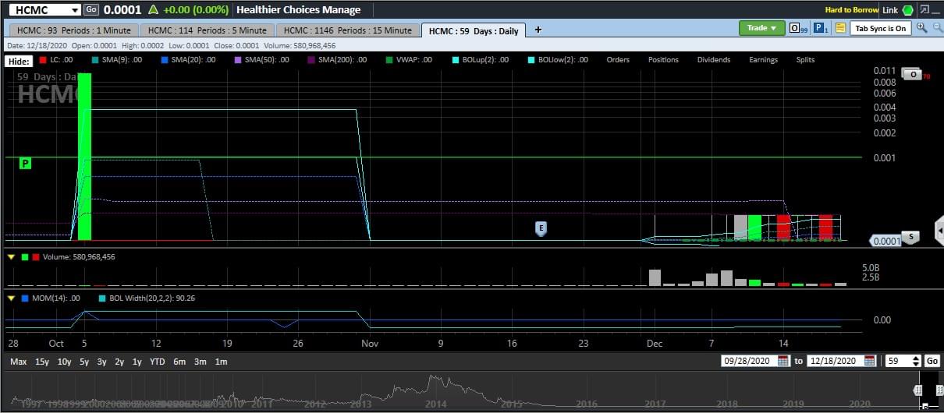Viewport: 944px width, 413px height.
Task: Open the HCMC symbol dropdown
Action: (x=74, y=10)
